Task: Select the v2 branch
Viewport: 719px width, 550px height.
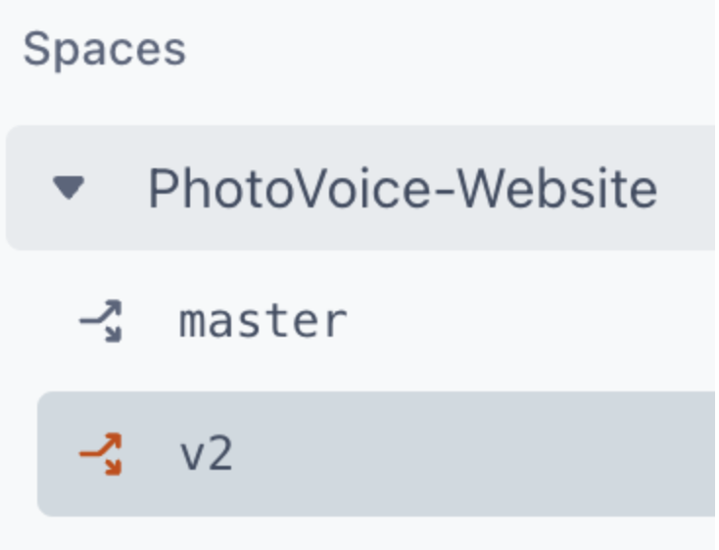Action: pyautogui.click(x=207, y=454)
